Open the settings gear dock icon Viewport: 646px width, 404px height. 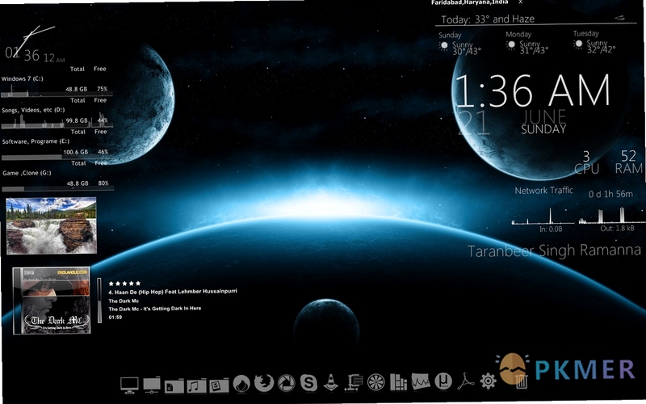pos(489,381)
